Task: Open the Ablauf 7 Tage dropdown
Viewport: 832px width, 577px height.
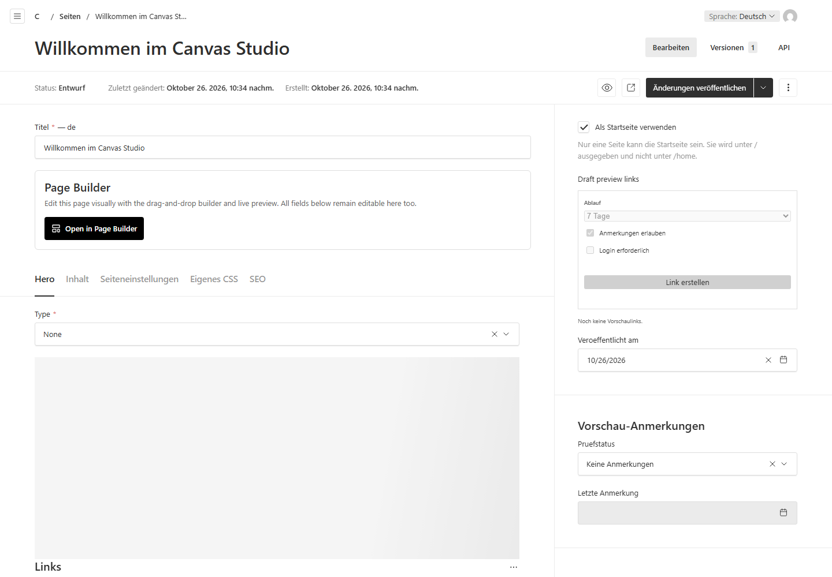Action: [x=688, y=216]
